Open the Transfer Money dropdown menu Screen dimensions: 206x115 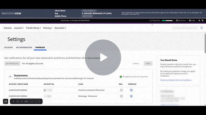click(x=33, y=28)
